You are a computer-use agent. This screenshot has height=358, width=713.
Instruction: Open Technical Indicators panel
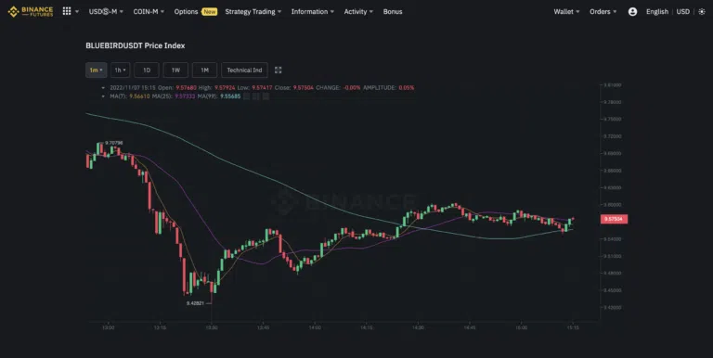click(x=245, y=70)
